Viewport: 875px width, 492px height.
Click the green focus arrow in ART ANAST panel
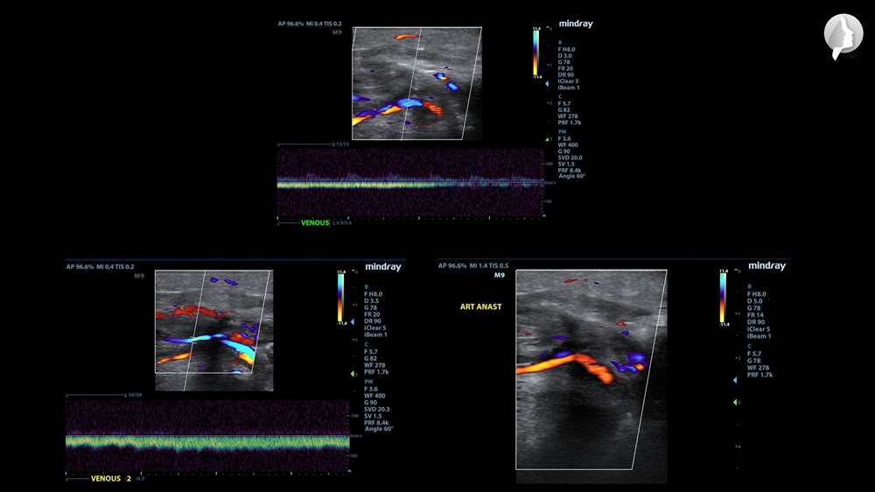click(735, 402)
